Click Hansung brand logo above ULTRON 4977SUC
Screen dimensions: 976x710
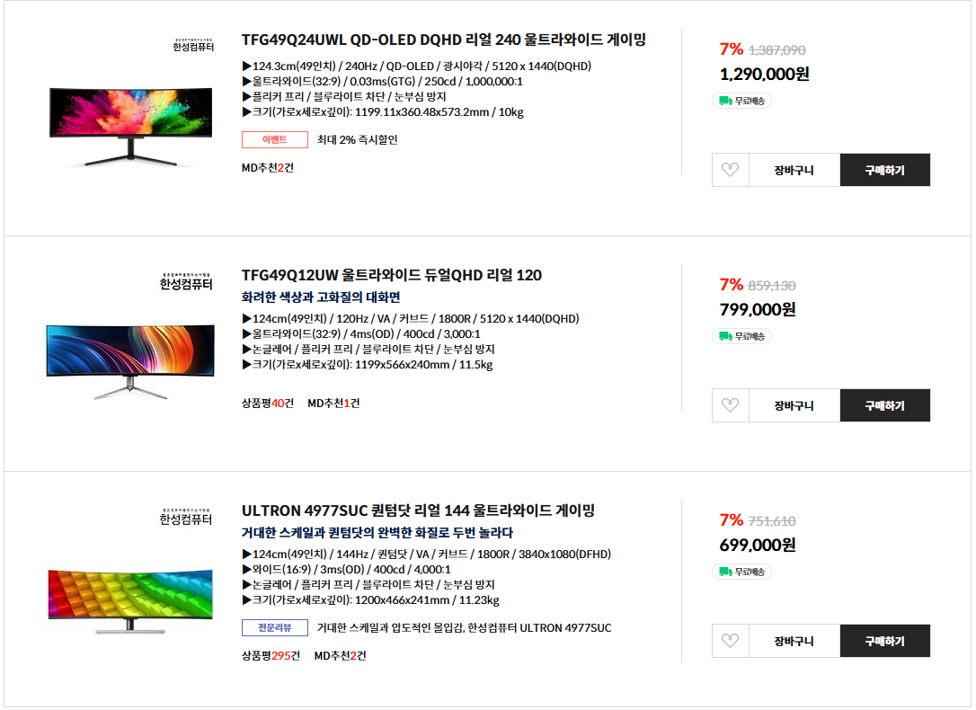(186, 517)
